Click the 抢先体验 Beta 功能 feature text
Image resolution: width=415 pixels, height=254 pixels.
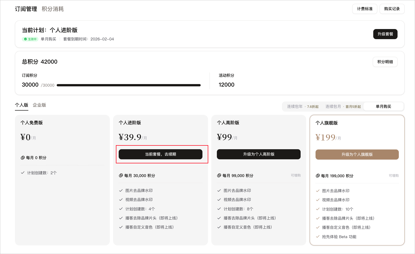(339, 237)
